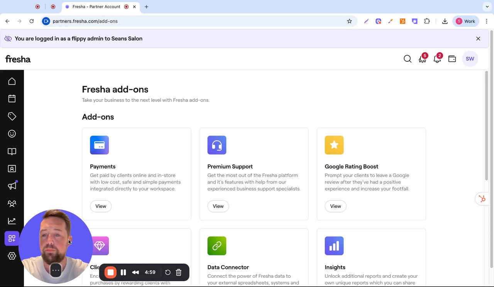Open the support headset icon with badge 5
494x287 pixels.
(x=423, y=58)
